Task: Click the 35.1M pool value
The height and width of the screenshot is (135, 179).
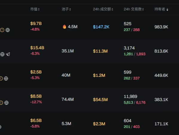Action: click(68, 51)
